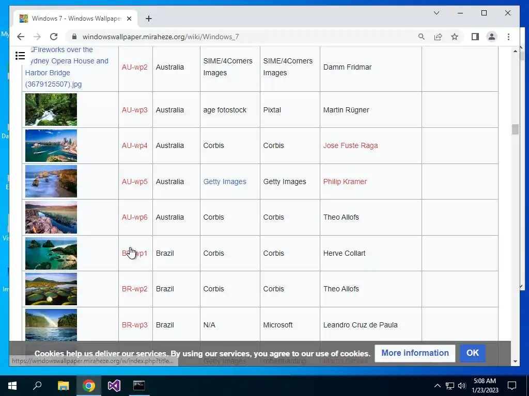This screenshot has height=396, width=529.
Task: Select the Martin Rügner cell text
Action: pos(346,110)
